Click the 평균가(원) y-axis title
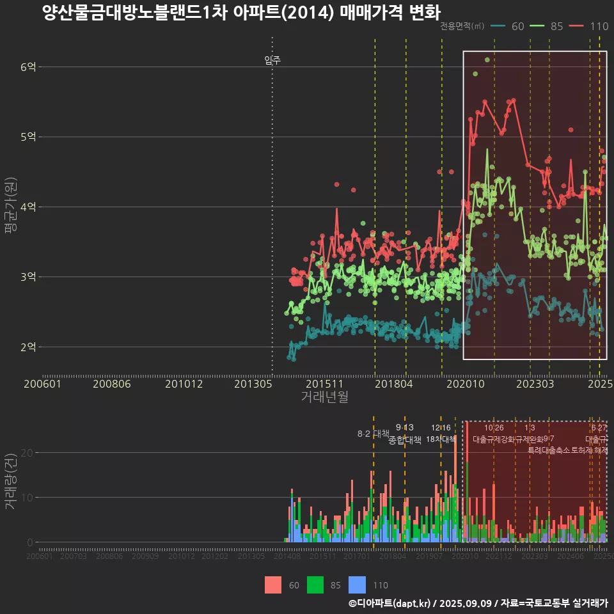 pos(11,205)
